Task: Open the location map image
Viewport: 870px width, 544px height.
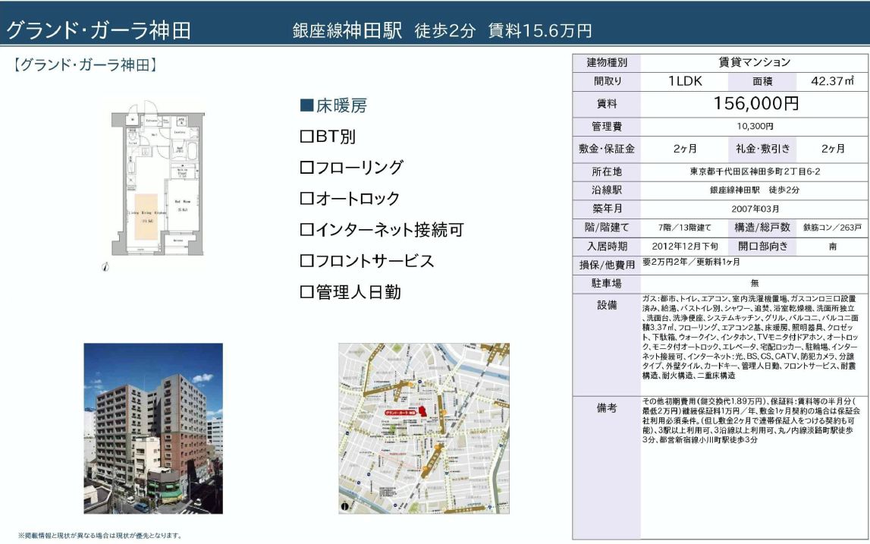Action: tap(424, 428)
